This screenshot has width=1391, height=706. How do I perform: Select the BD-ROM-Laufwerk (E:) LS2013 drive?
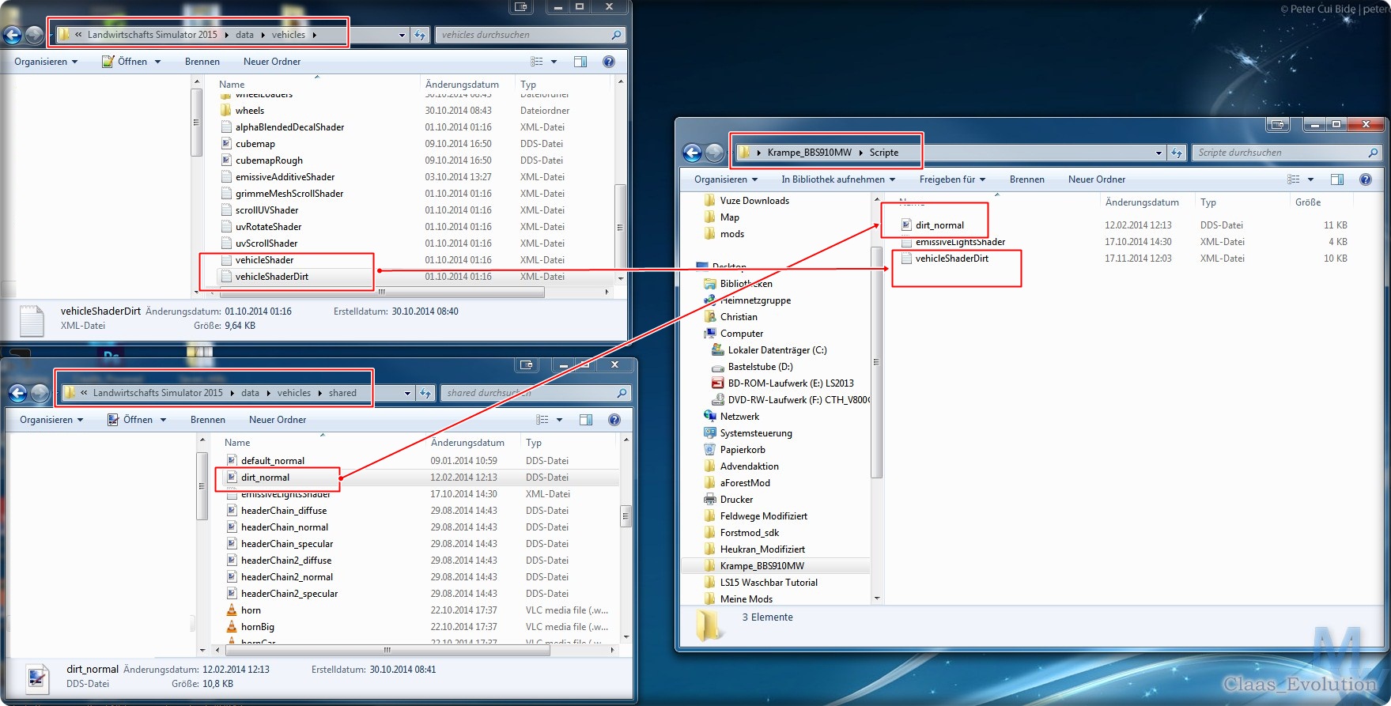pyautogui.click(x=790, y=383)
